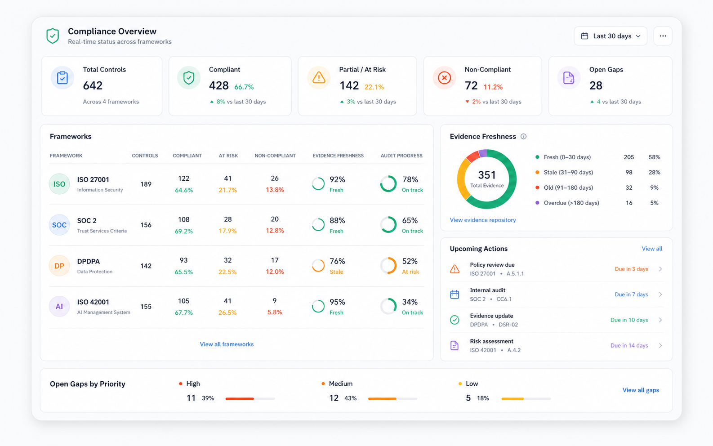Viewport: 713px width, 446px height.
Task: Click the 642 Total Controls value
Action: pos(93,85)
